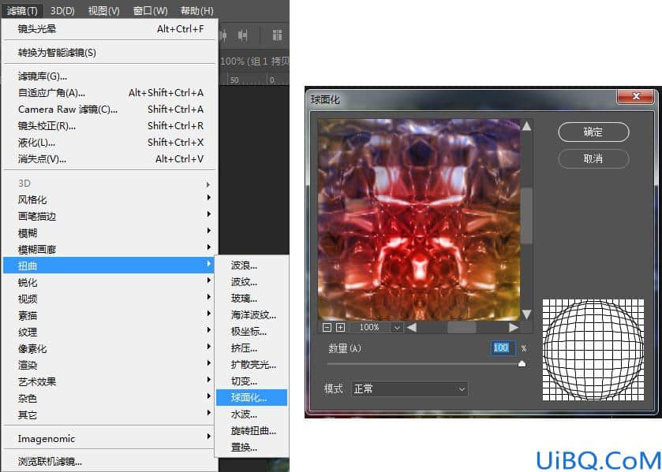Open 消失点(V)... filter

pos(110,159)
